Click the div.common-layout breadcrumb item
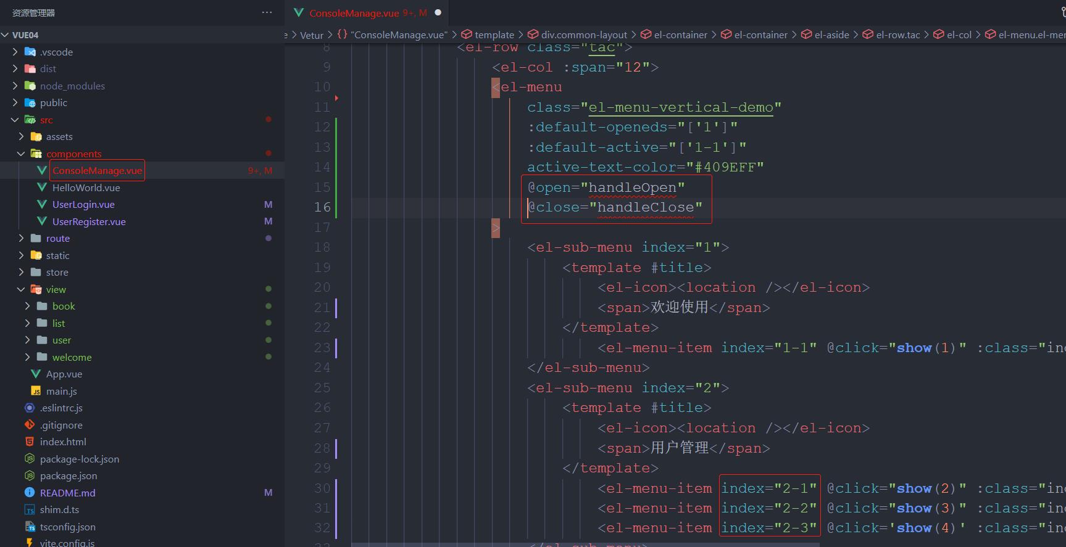The image size is (1066, 547). 577,35
